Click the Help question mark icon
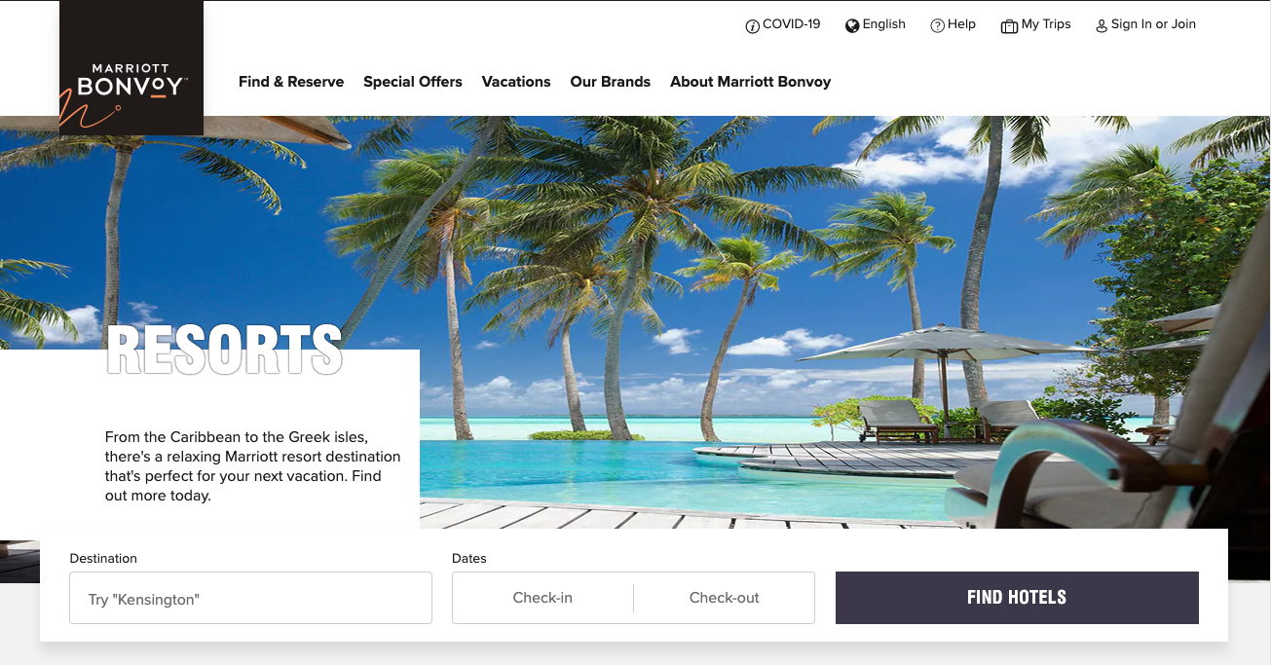This screenshot has height=665, width=1271. coord(938,26)
